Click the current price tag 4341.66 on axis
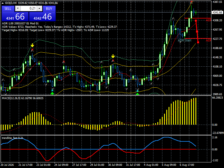The height and width of the screenshot is (168, 224). coord(217,13)
